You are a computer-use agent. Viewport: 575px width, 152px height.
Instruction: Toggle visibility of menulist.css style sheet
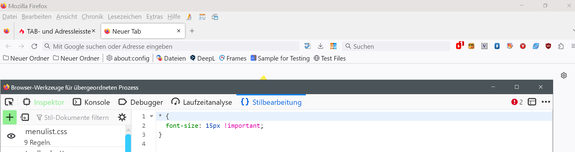click(11, 136)
